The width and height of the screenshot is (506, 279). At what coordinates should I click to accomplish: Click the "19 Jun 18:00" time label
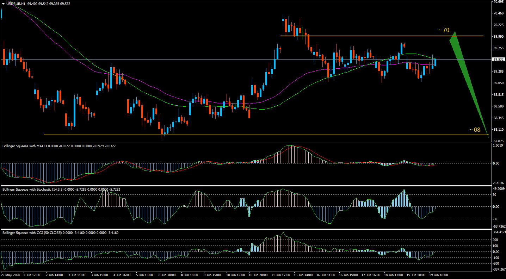pos(438,274)
